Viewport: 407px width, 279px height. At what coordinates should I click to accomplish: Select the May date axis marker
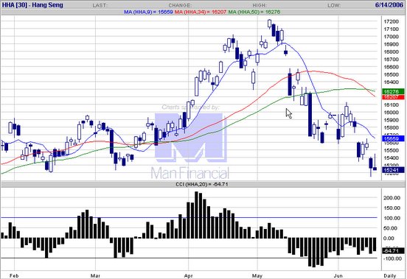point(257,275)
